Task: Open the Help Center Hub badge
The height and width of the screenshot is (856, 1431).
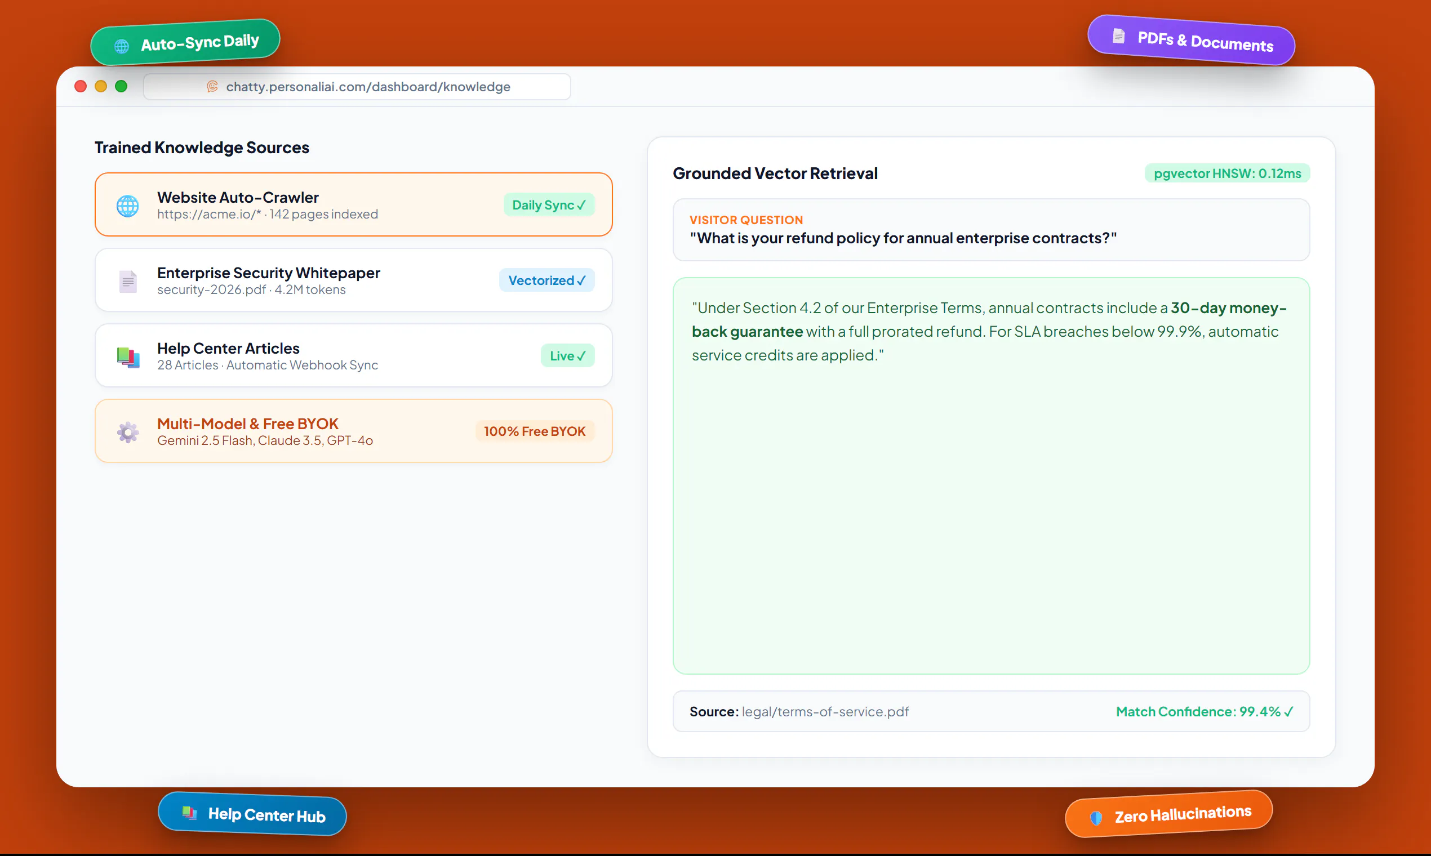Action: click(x=252, y=814)
